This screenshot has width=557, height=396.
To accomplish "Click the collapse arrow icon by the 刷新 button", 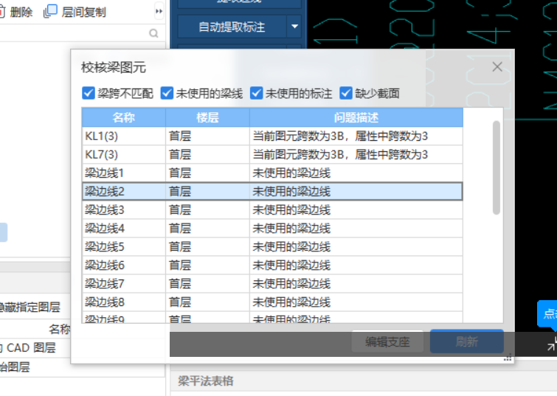I will point(552,344).
